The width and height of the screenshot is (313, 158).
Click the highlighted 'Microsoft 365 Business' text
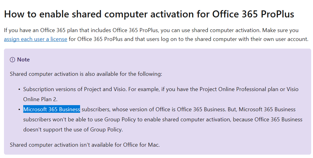point(52,109)
